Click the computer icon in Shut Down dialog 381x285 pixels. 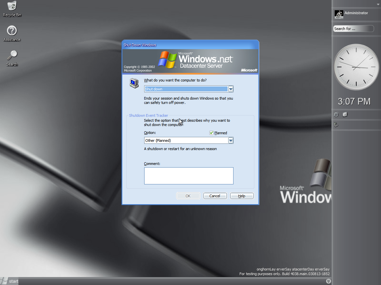click(134, 83)
